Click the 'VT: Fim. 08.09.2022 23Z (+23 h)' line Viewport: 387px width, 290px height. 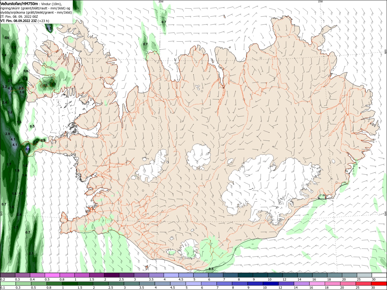tap(25, 21)
